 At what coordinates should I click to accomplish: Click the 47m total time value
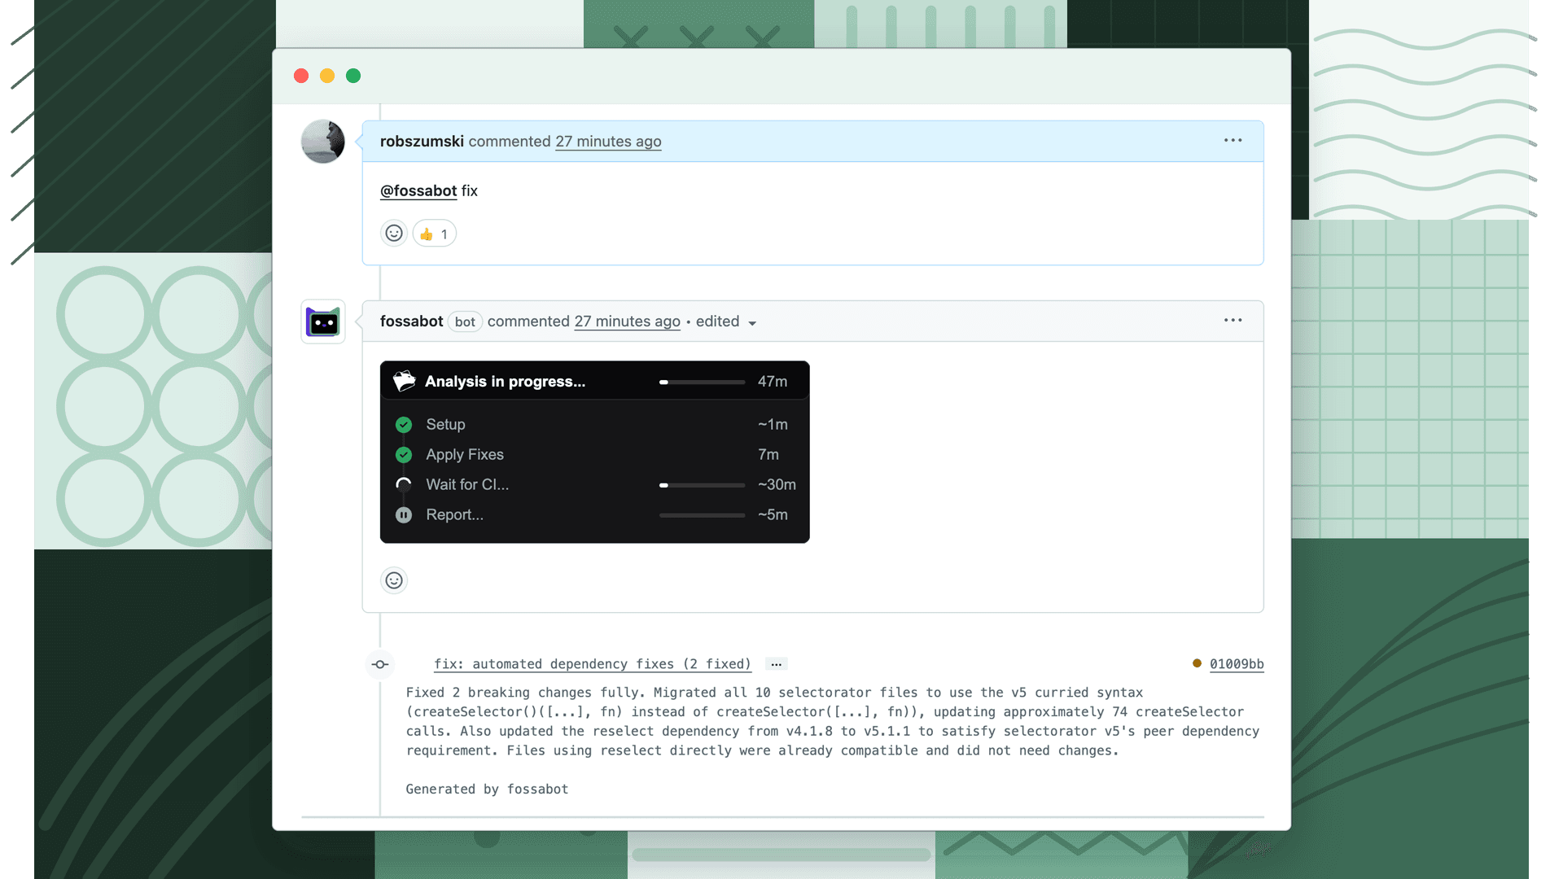click(x=773, y=382)
